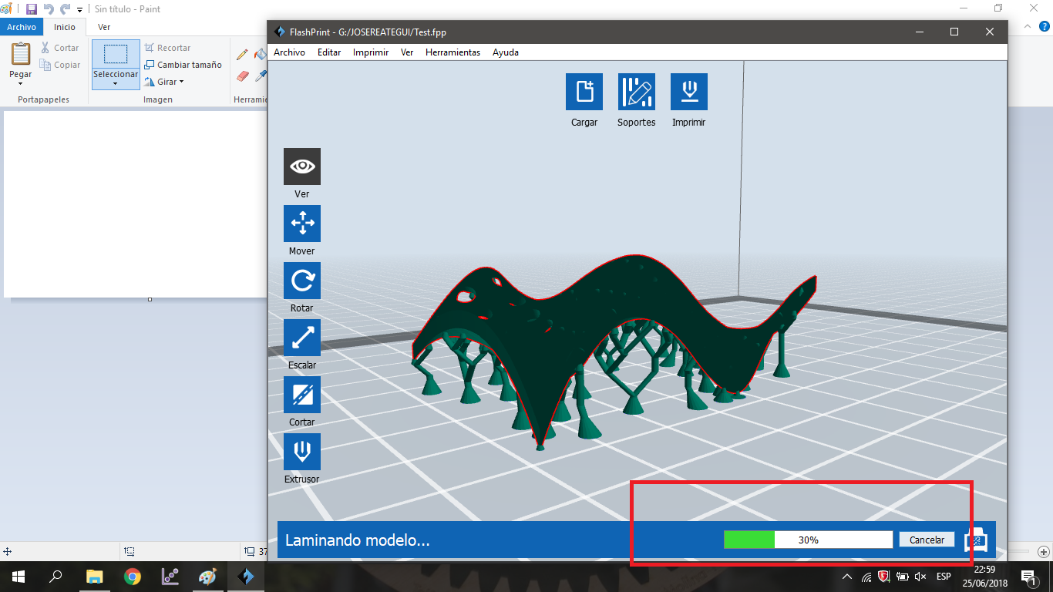Screen dimensions: 1053x592
Task: Click Cortar scissors in Paint's Portapapeles group
Action: point(60,48)
